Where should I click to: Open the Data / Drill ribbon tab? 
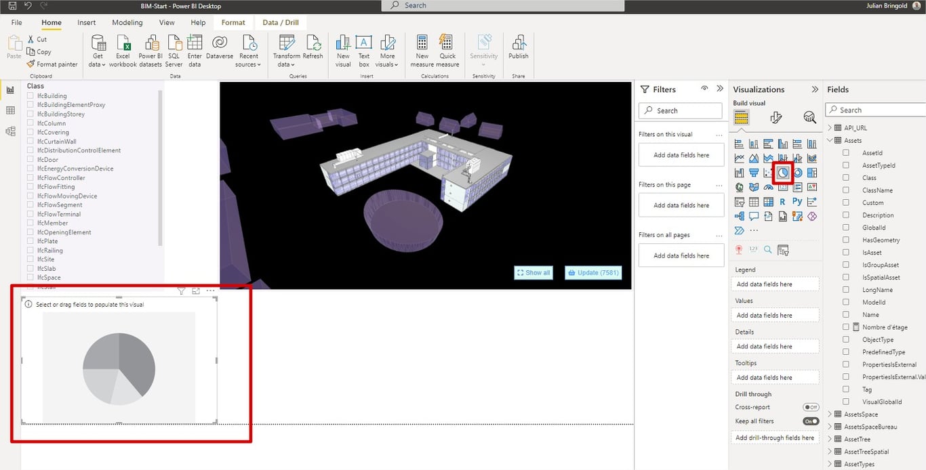coord(281,22)
